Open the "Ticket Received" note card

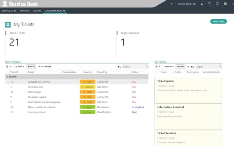pos(188,138)
